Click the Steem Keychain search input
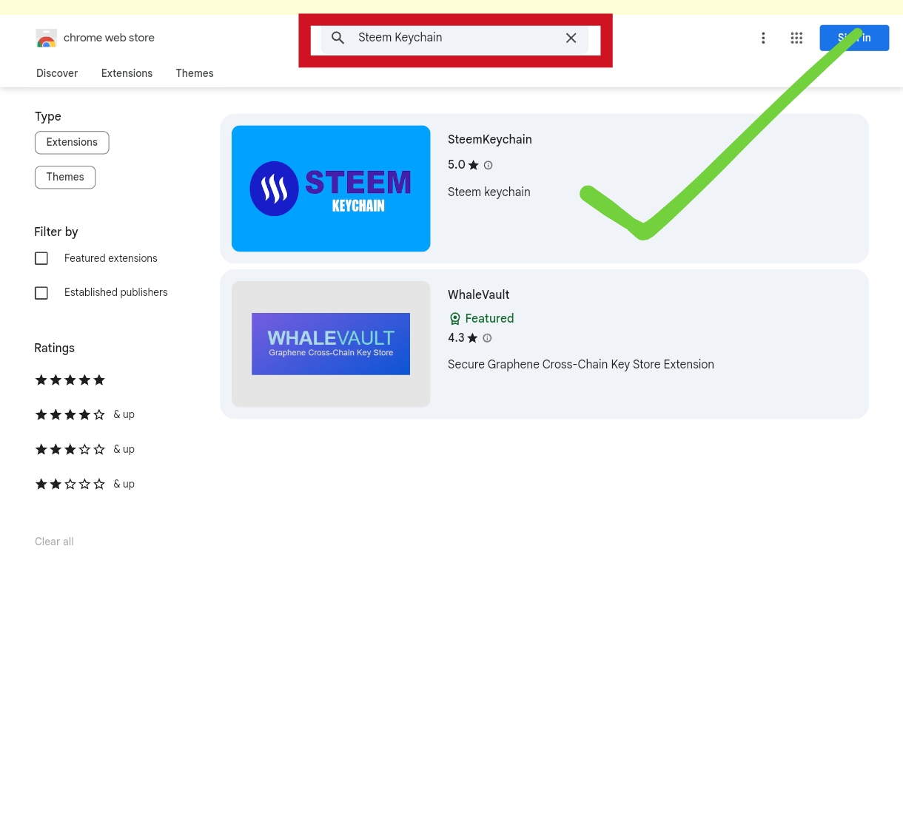This screenshot has height=819, width=903. tap(454, 38)
